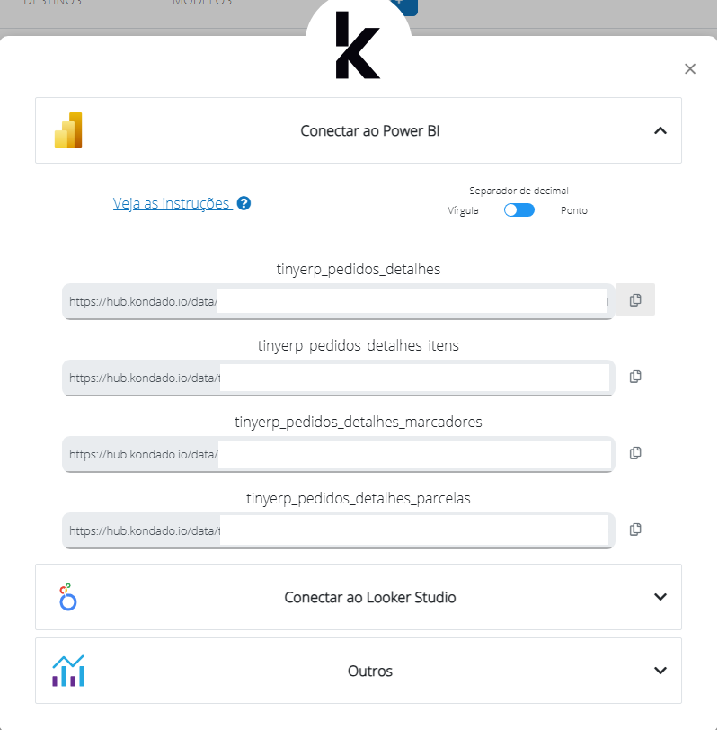Click inside the tinyerp_pedidos_detalhes_parcelas URL field
Screen dimensions: 718x730
click(359, 530)
